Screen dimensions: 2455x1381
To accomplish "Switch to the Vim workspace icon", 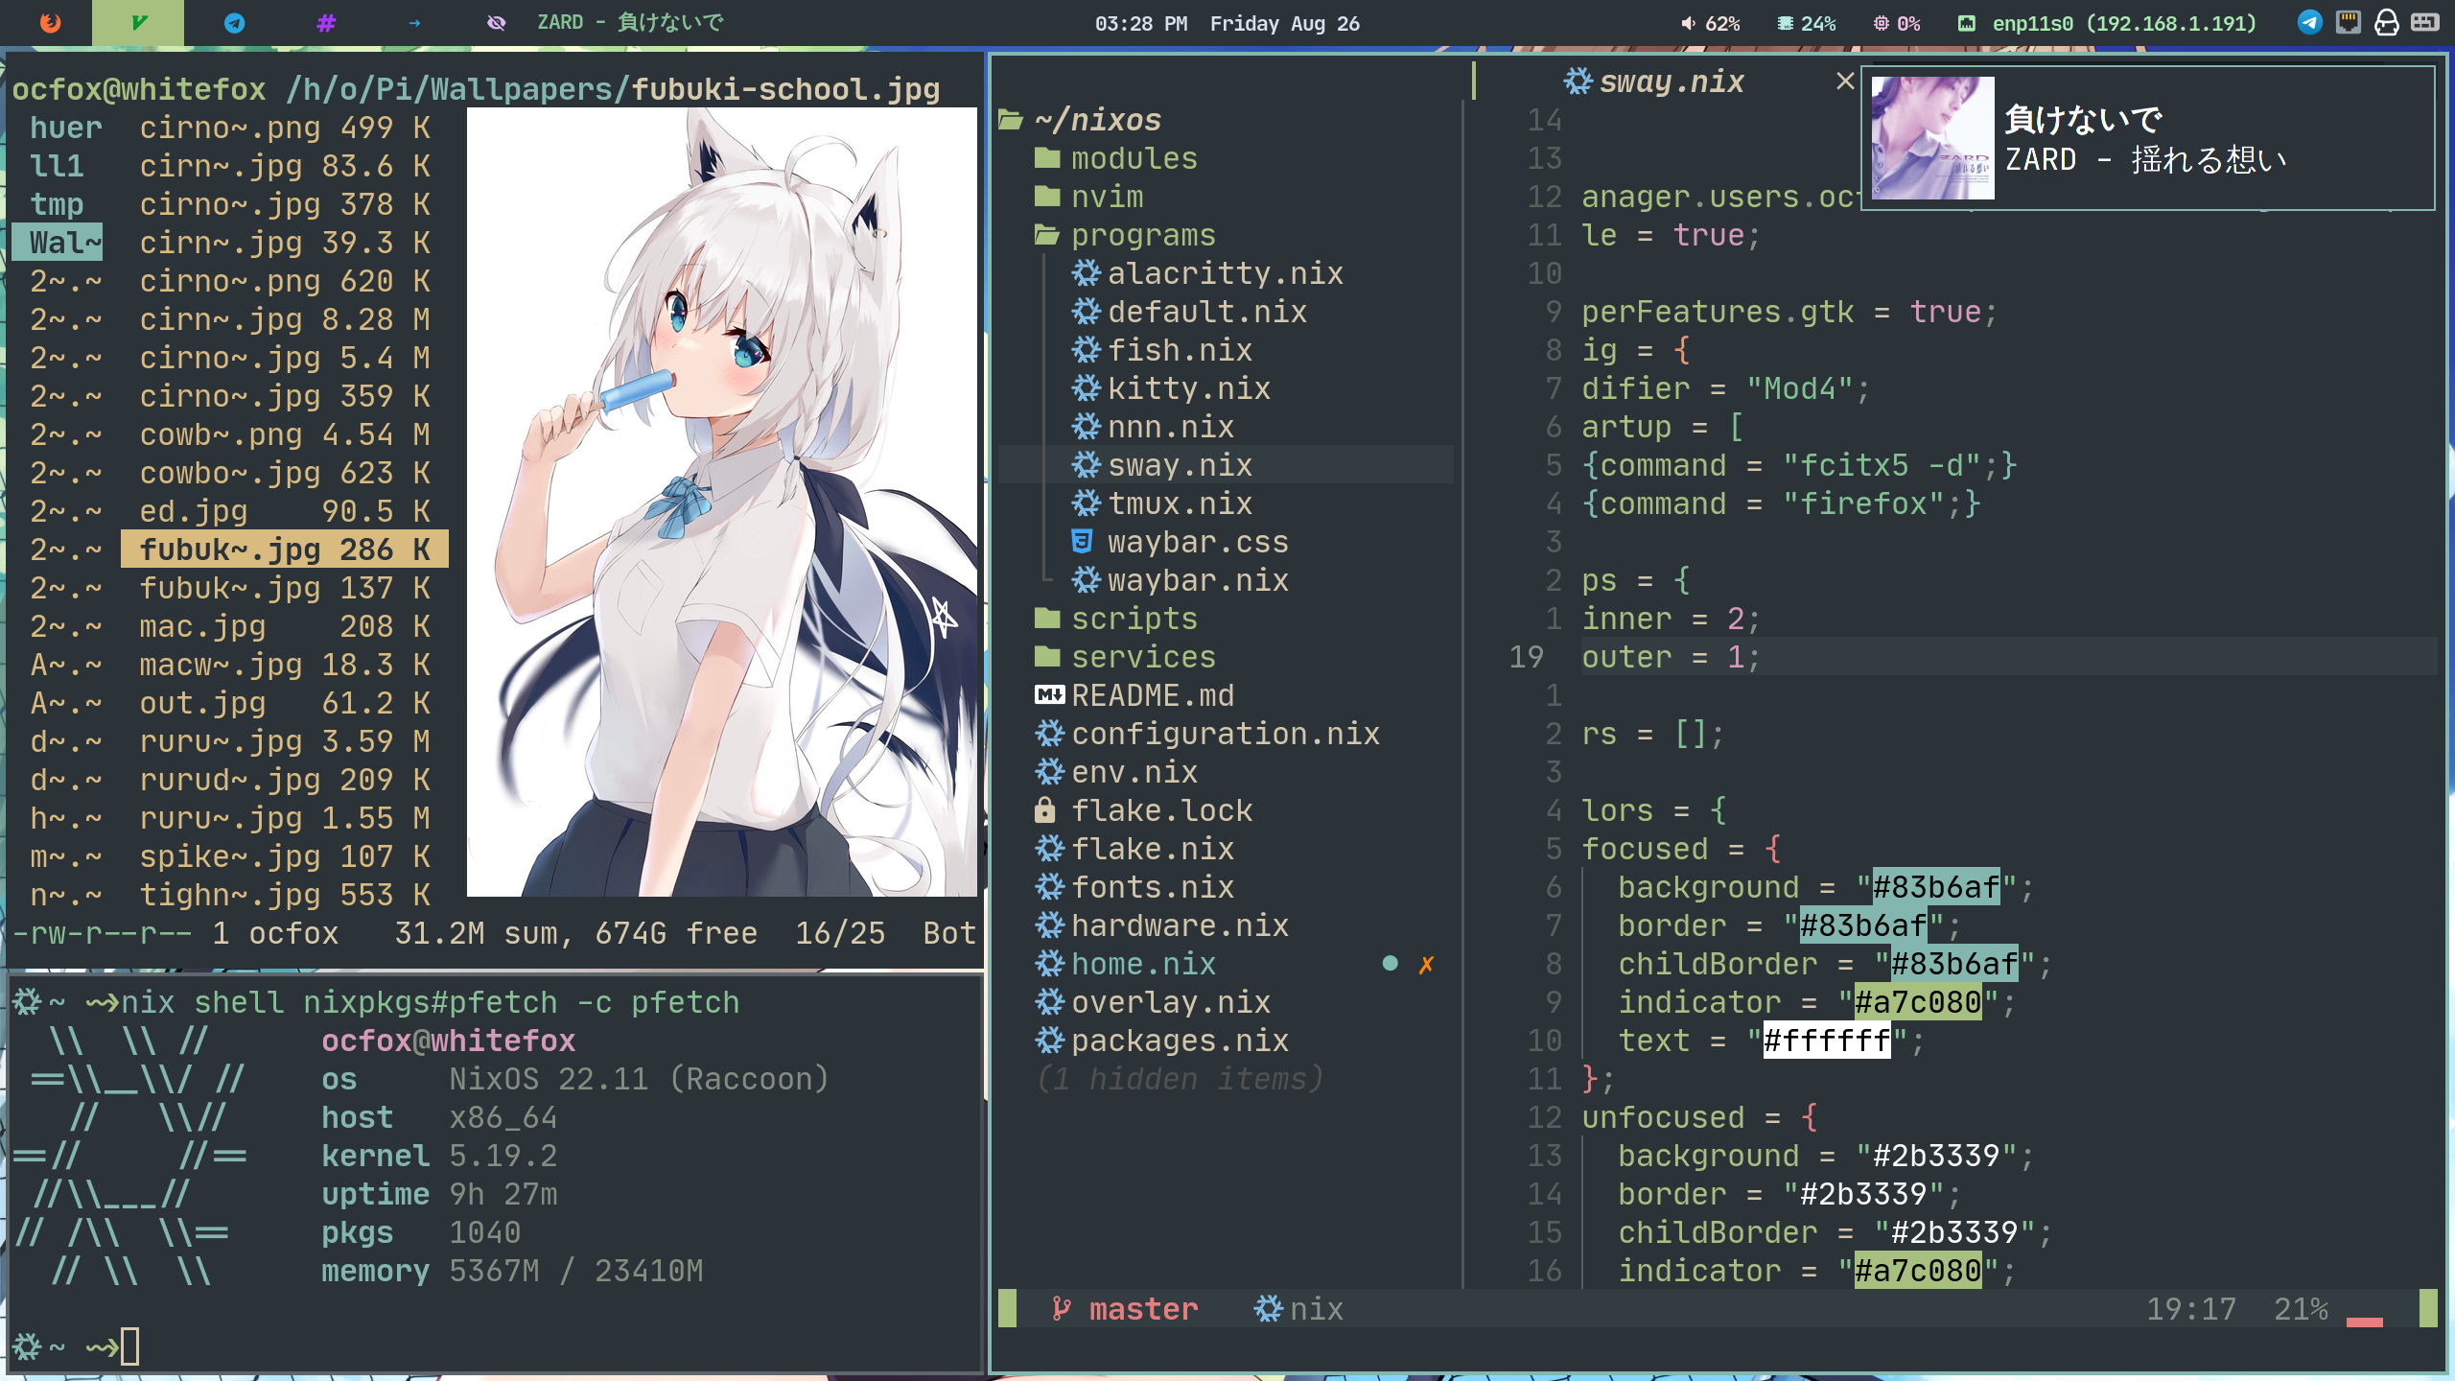I will [x=138, y=23].
